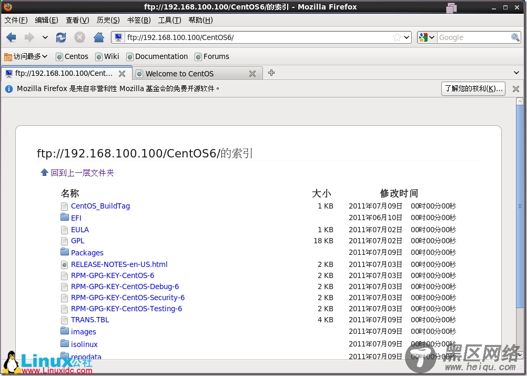Click the 了解您的权利(K)... button
Viewport: 527px width, 376px height.
coord(473,88)
